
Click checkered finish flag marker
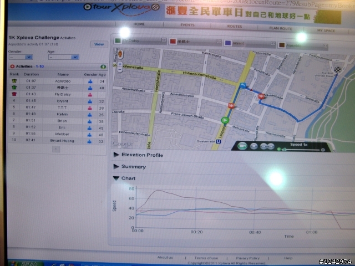(338, 70)
